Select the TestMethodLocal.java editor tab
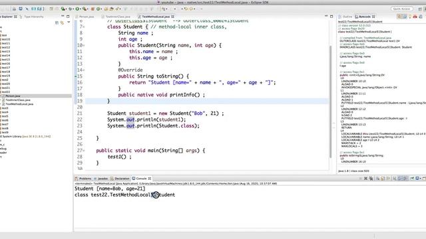This screenshot has width=426, height=239. (x=156, y=17)
